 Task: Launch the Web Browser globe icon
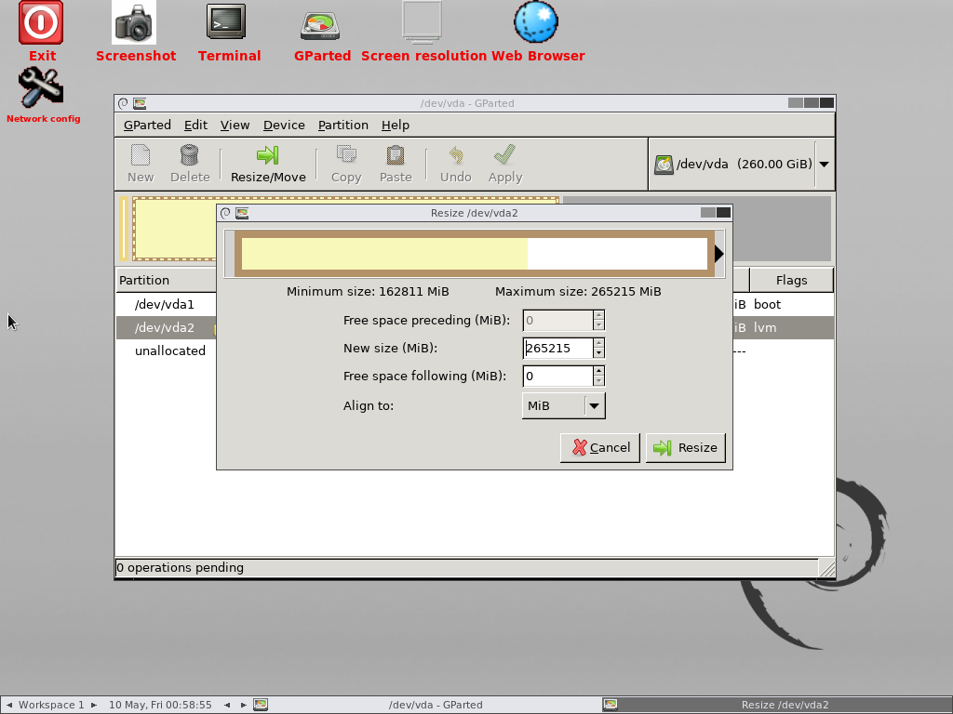click(x=537, y=23)
